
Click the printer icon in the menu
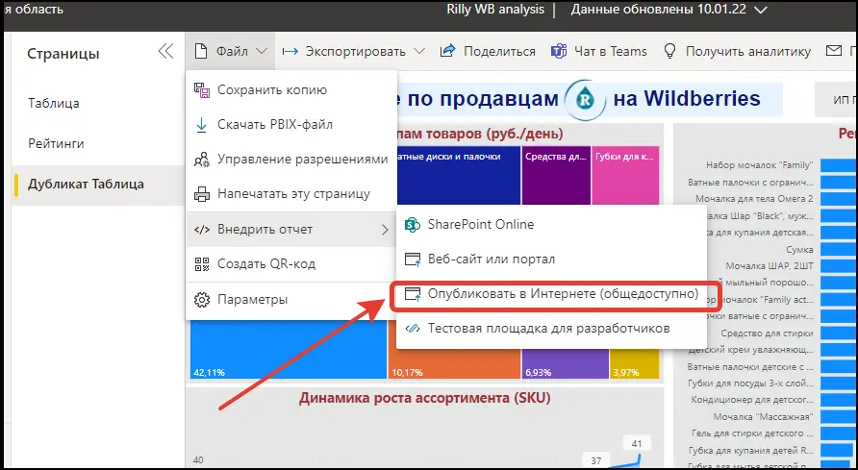tap(202, 194)
